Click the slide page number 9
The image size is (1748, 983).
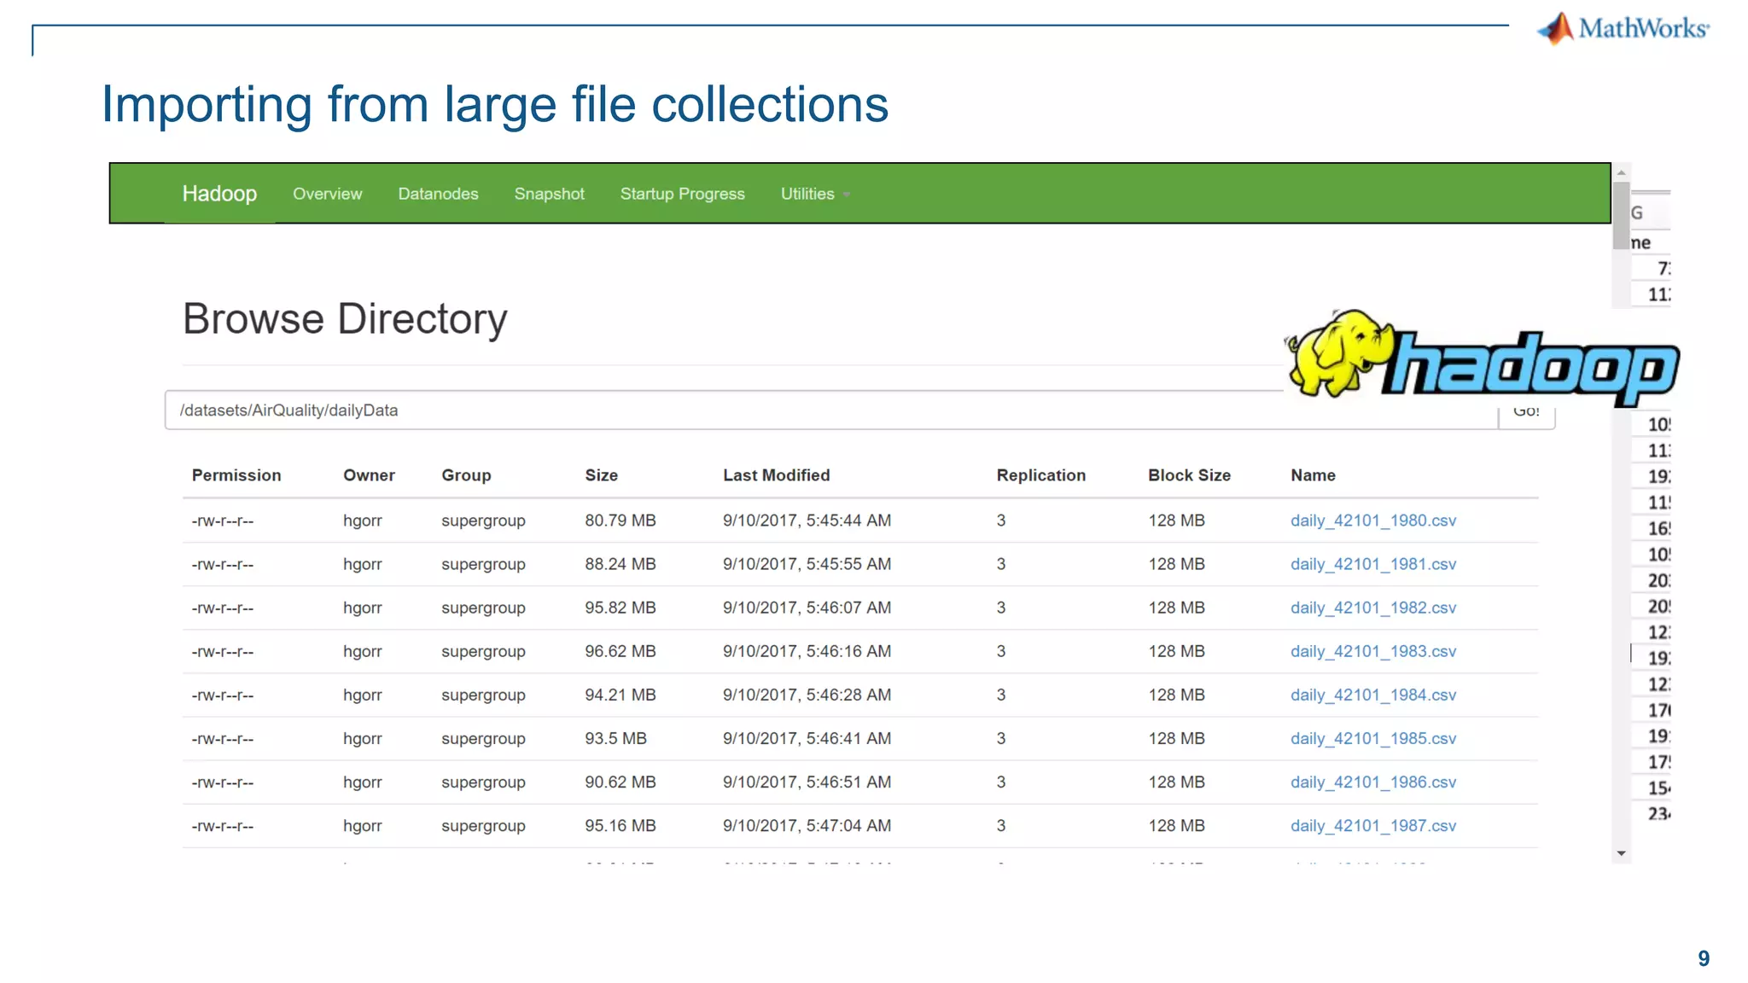tap(1704, 958)
